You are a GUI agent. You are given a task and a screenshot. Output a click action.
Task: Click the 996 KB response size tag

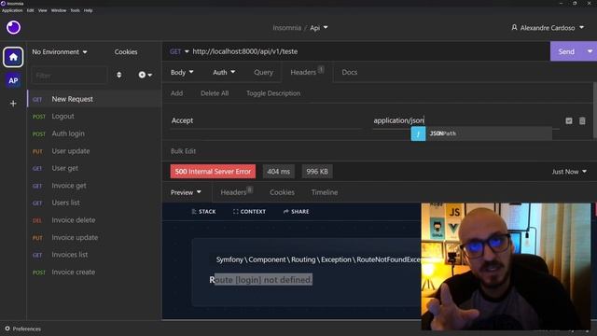pos(317,172)
